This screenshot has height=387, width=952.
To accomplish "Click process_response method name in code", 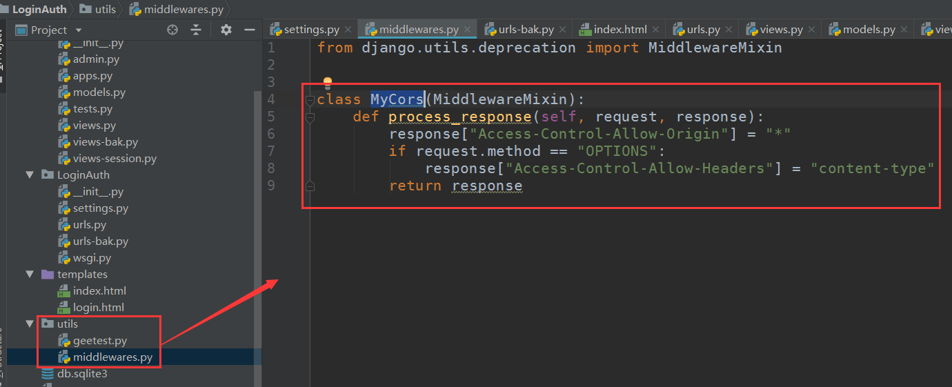I will (x=460, y=117).
